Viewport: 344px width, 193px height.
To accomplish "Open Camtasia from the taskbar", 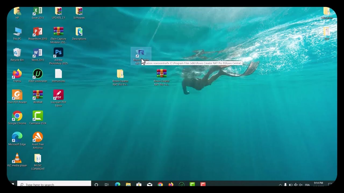I will coord(192,184).
